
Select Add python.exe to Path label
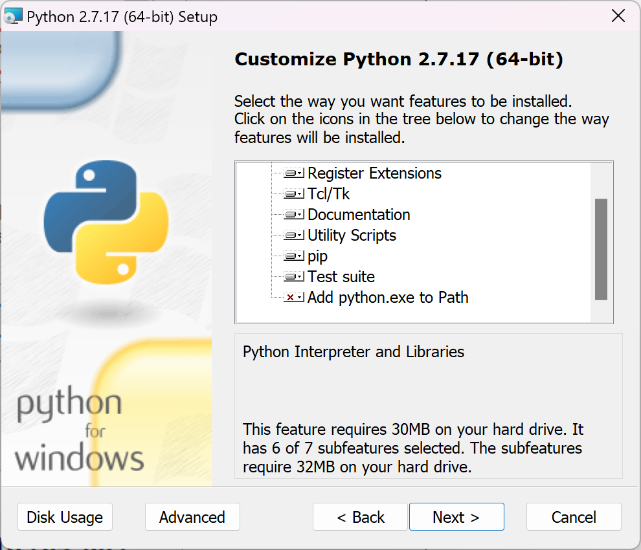(x=388, y=298)
